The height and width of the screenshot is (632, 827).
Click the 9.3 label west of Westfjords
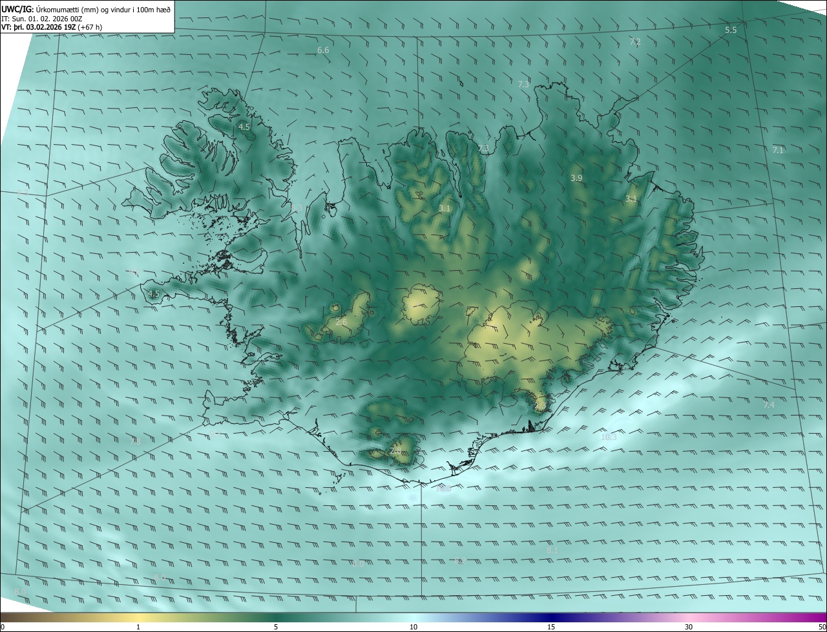point(22,193)
